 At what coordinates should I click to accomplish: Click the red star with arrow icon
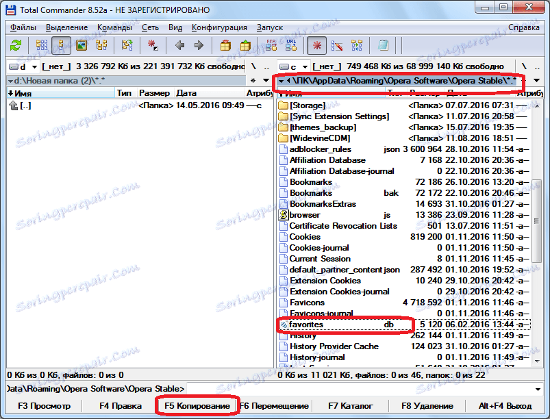click(153, 45)
